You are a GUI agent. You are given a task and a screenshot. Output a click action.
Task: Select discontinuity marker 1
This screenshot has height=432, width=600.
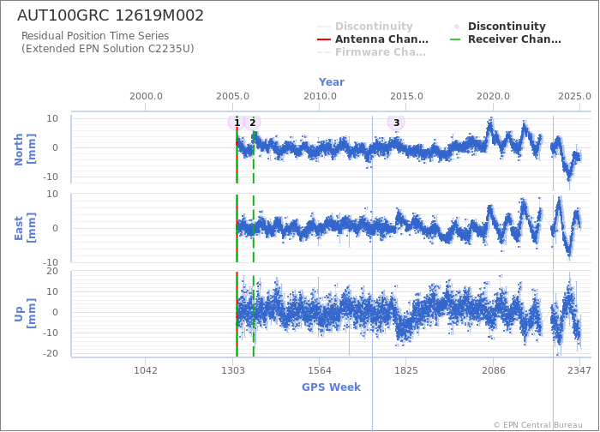pyautogui.click(x=237, y=123)
